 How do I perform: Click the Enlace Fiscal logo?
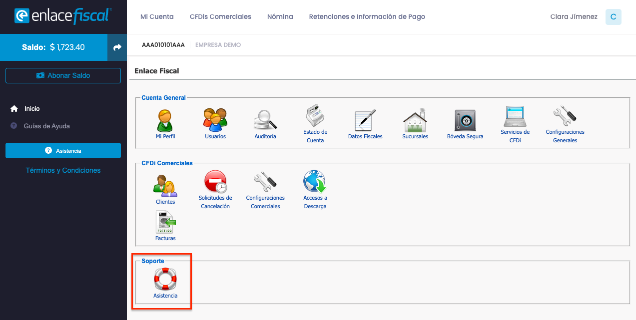(63, 16)
